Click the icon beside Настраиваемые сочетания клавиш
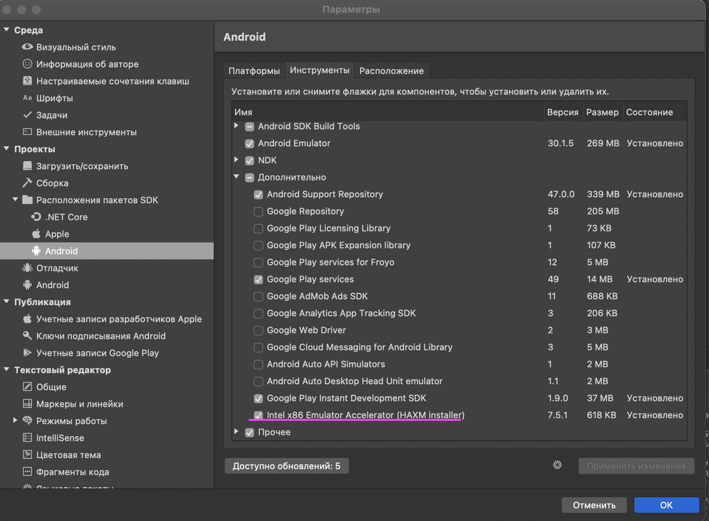 [27, 81]
